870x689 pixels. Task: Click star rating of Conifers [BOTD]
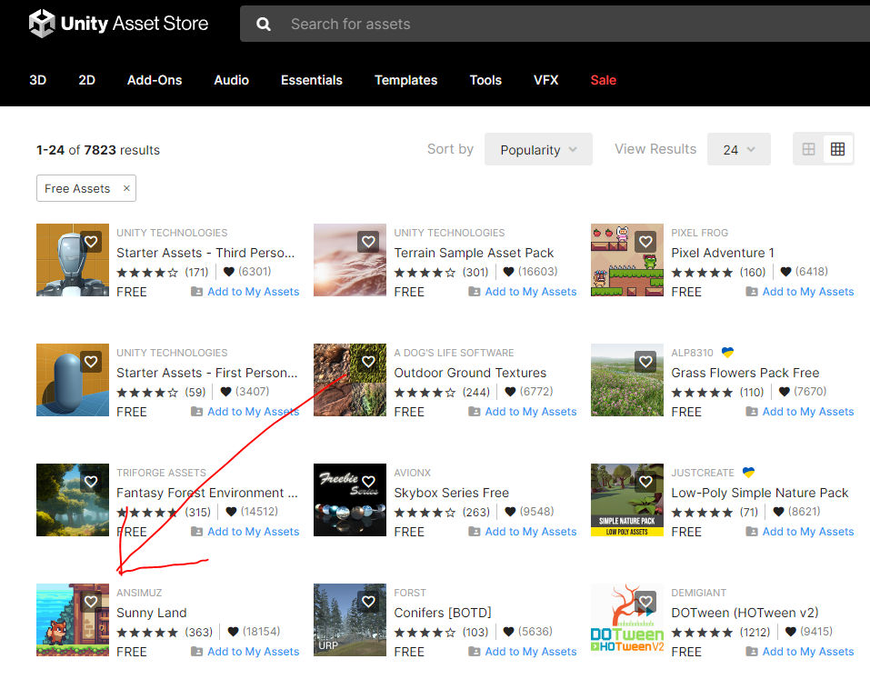pos(425,633)
